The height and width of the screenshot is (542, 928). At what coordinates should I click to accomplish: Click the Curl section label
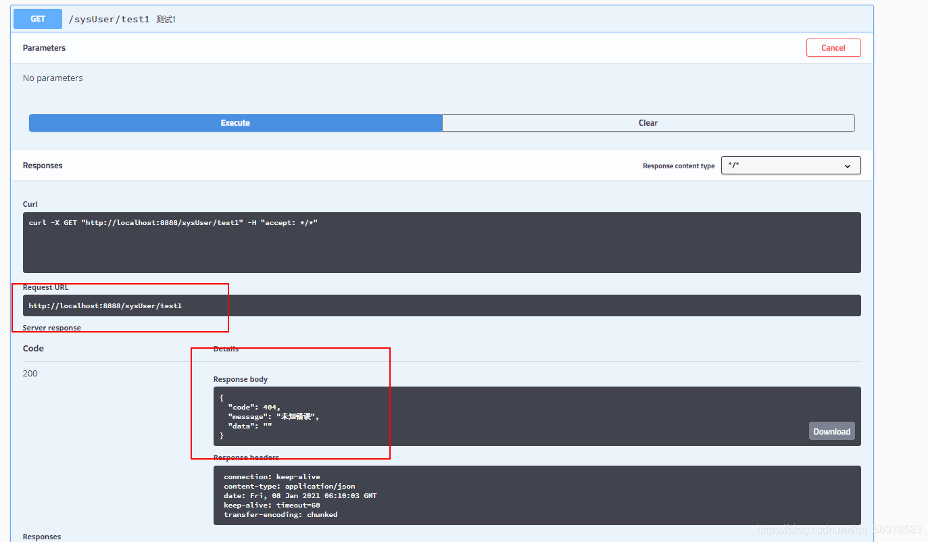pos(30,204)
